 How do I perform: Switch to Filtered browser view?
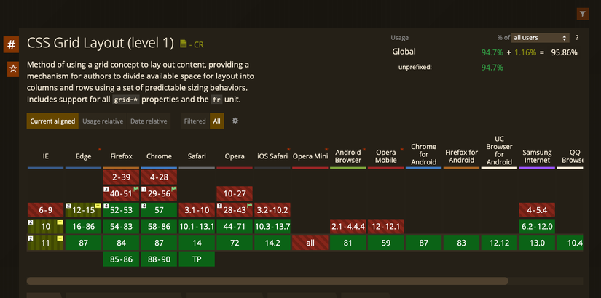tap(195, 121)
